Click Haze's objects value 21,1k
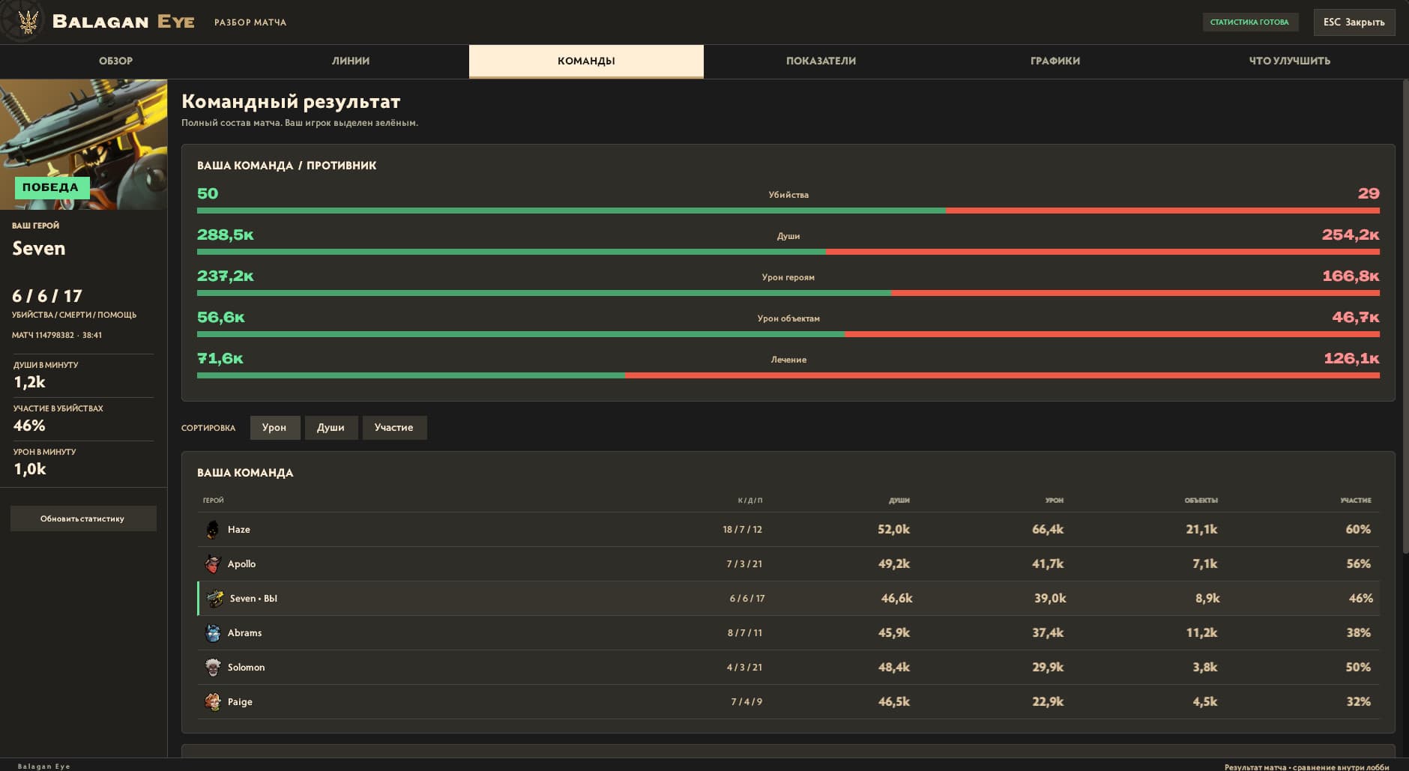Viewport: 1409px width, 771px height. [x=1201, y=530]
